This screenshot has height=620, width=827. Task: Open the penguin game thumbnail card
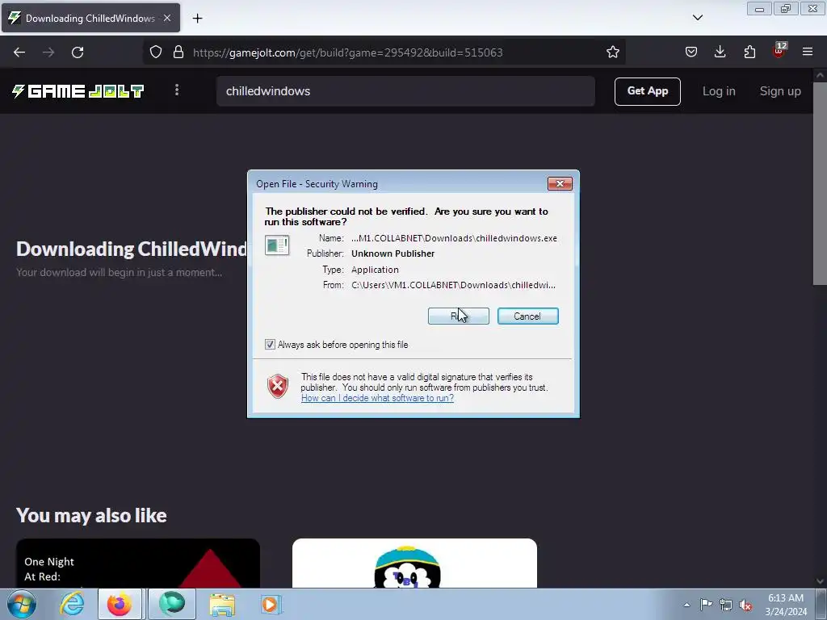[414, 563]
